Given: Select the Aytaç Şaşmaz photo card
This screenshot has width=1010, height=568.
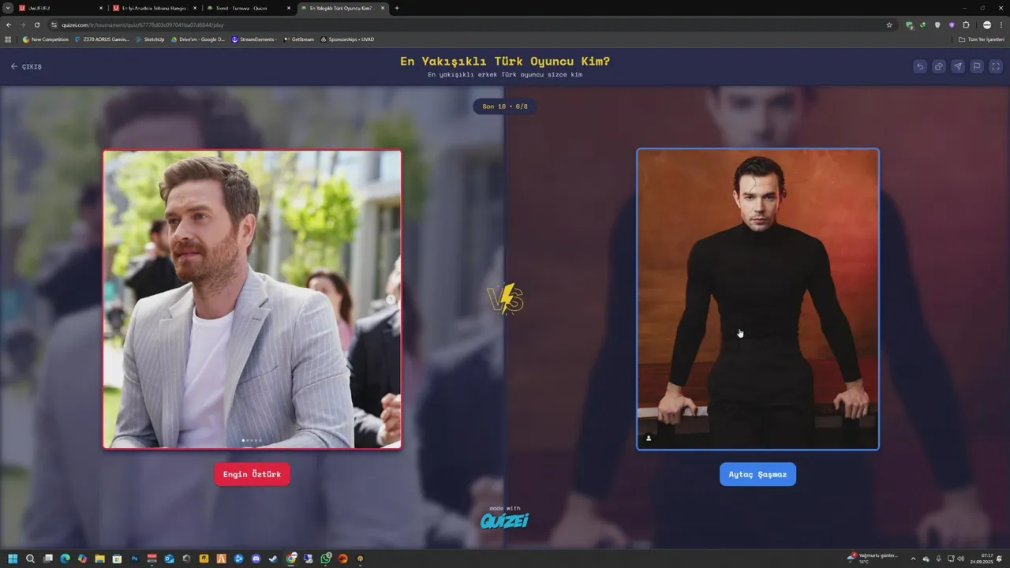Looking at the screenshot, I should click(x=757, y=299).
